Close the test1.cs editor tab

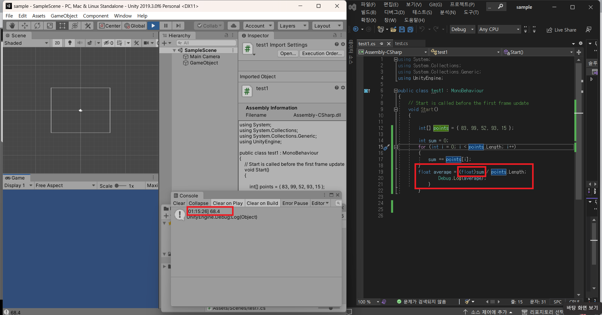[x=389, y=44]
